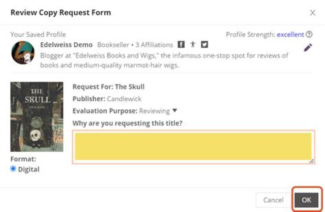Focus the yellow request reason text box
The width and height of the screenshot is (325, 212).
[x=193, y=146]
